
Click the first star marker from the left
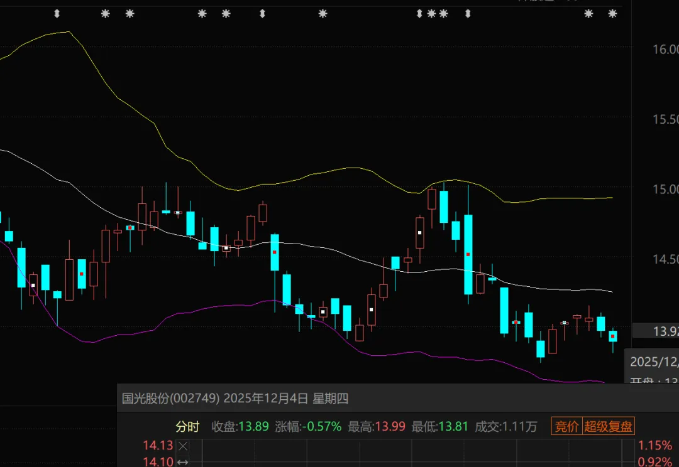tap(105, 13)
